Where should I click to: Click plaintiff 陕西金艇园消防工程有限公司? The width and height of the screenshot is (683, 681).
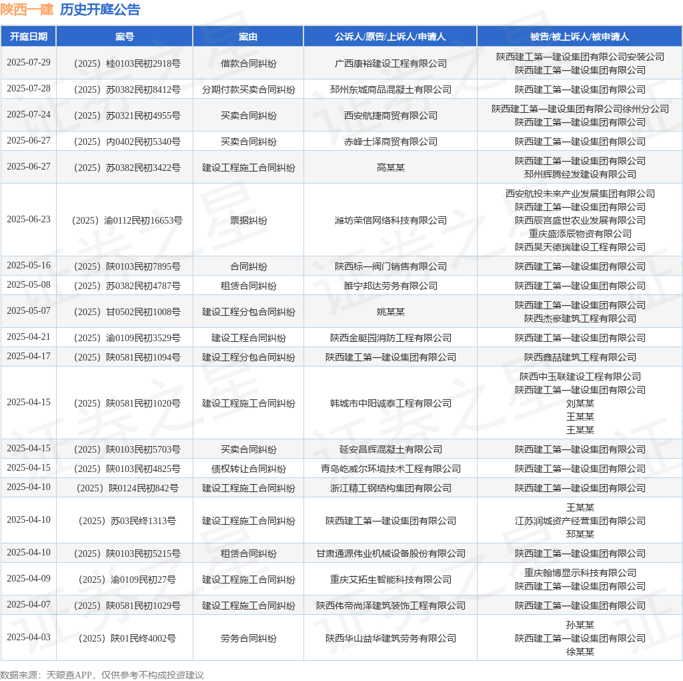tap(390, 338)
